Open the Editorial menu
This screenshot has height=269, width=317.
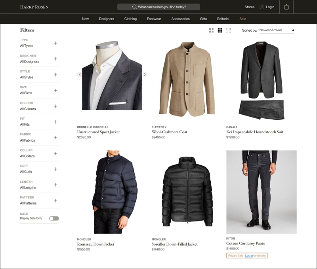pyautogui.click(x=223, y=19)
